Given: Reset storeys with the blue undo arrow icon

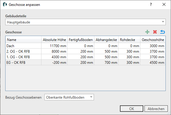Looking at the screenshot, I should pos(163,32).
